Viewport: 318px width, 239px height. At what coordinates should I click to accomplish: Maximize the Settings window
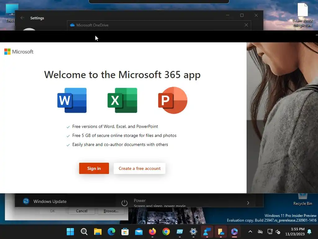242,15
